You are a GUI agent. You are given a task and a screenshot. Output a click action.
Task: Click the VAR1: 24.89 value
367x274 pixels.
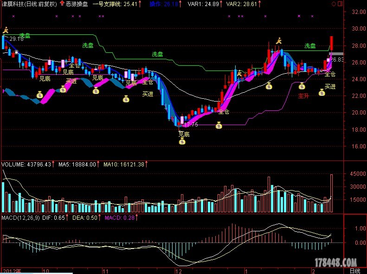(203, 4)
